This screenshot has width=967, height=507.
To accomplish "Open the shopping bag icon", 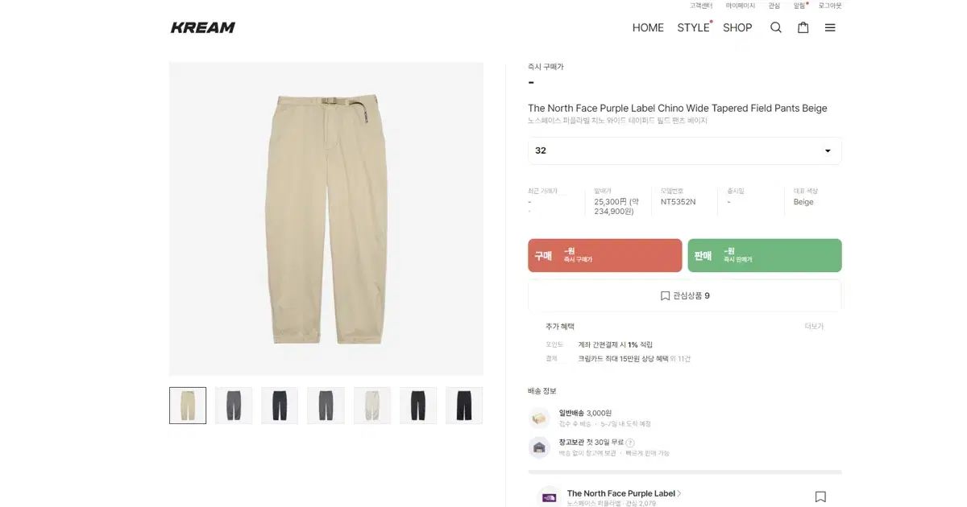I will [x=803, y=27].
